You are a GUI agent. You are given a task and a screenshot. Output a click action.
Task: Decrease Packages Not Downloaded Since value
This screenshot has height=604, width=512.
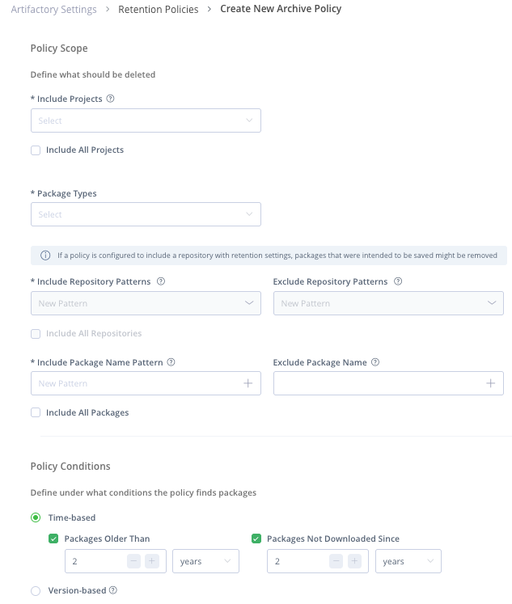coord(336,561)
